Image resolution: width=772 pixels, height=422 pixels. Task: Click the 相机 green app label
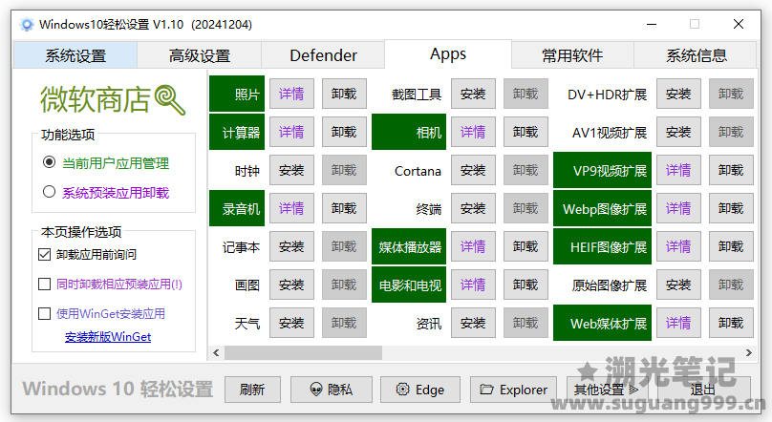pyautogui.click(x=409, y=132)
